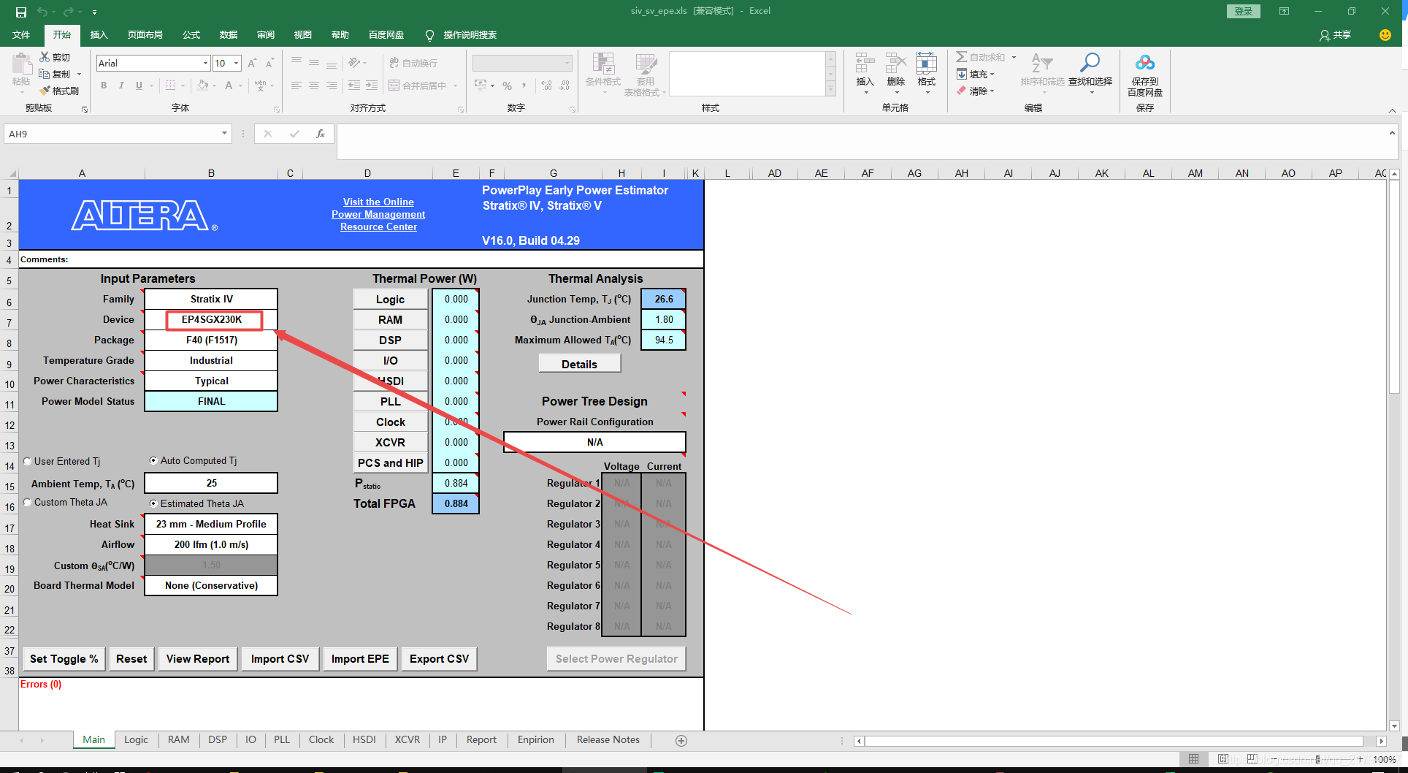The image size is (1408, 773).
Task: Click the increase font size icon
Action: tap(252, 64)
